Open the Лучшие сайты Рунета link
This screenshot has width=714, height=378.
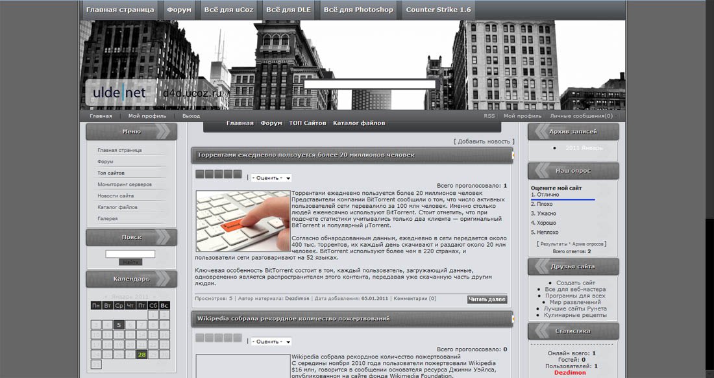tap(575, 309)
